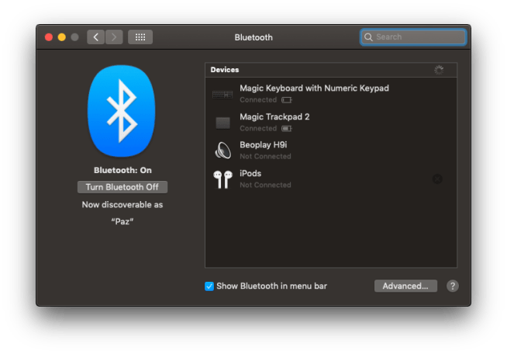Click the AirPods icon next to iPods
This screenshot has width=507, height=354.
point(222,179)
